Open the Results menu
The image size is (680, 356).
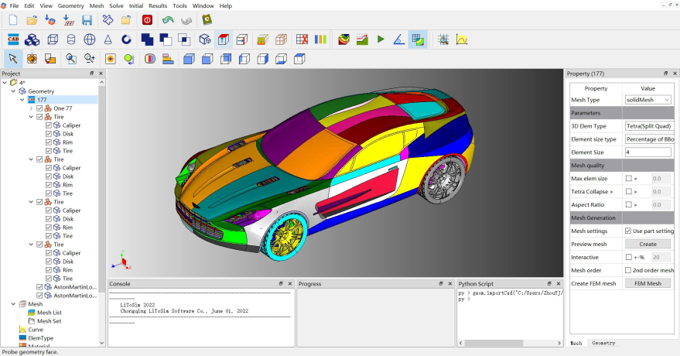point(158,5)
